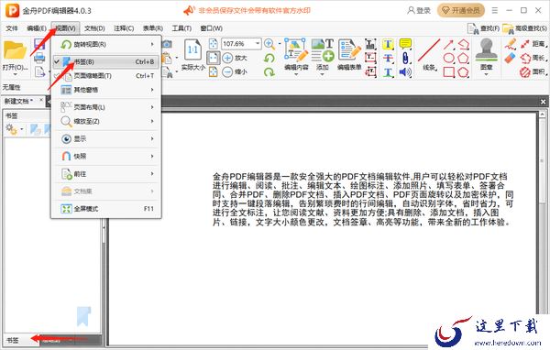This screenshot has height=350, width=550.
Task: Close the 新建文档 tab with its x
Action: click(x=41, y=100)
